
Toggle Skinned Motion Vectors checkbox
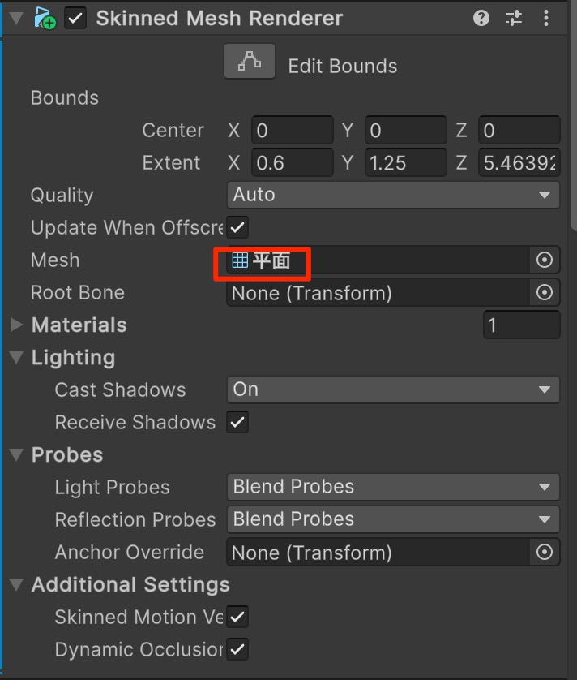tap(237, 617)
